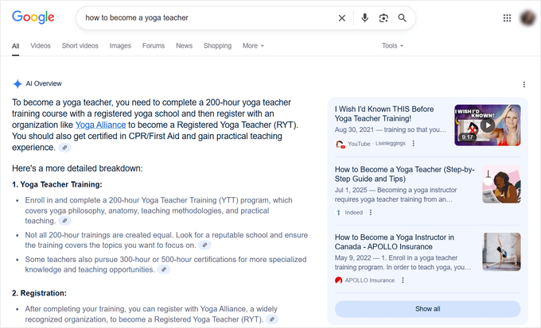Click the AI Overview sparkle icon
This screenshot has height=328, width=541.
(18, 83)
